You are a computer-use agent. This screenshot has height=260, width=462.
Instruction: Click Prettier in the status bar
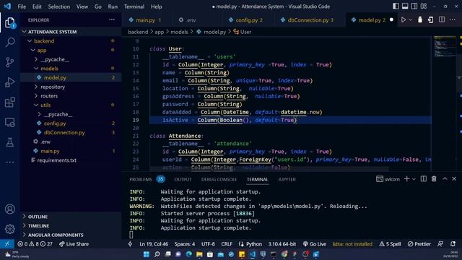419,244
